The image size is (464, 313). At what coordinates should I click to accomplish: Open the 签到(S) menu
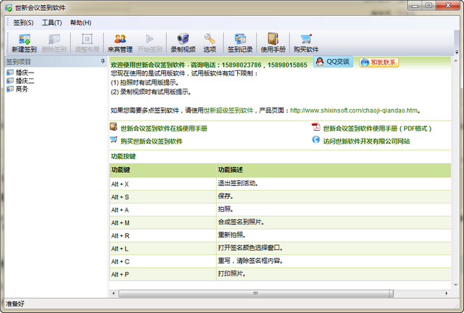(x=23, y=23)
